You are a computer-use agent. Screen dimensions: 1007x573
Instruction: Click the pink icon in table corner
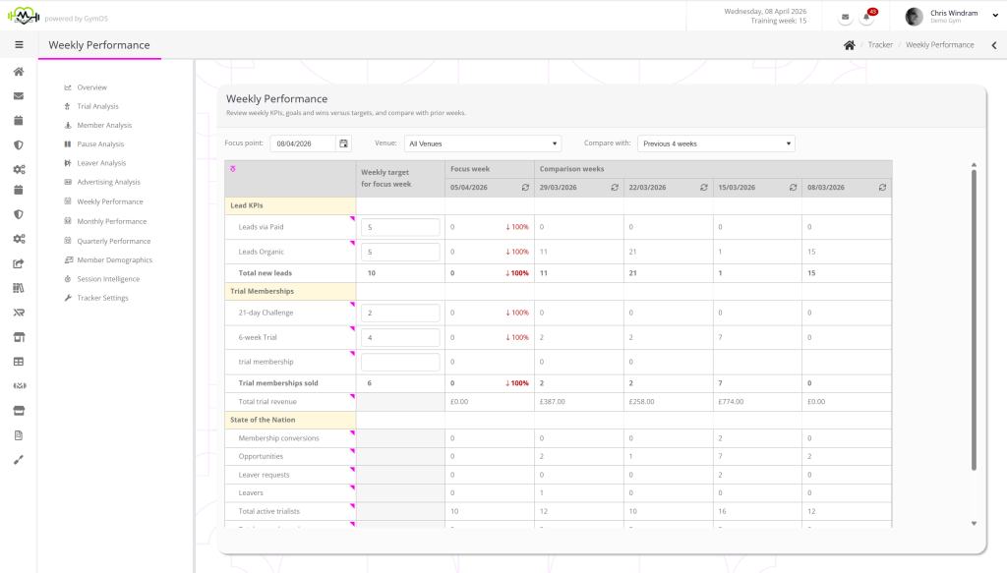[x=233, y=169]
